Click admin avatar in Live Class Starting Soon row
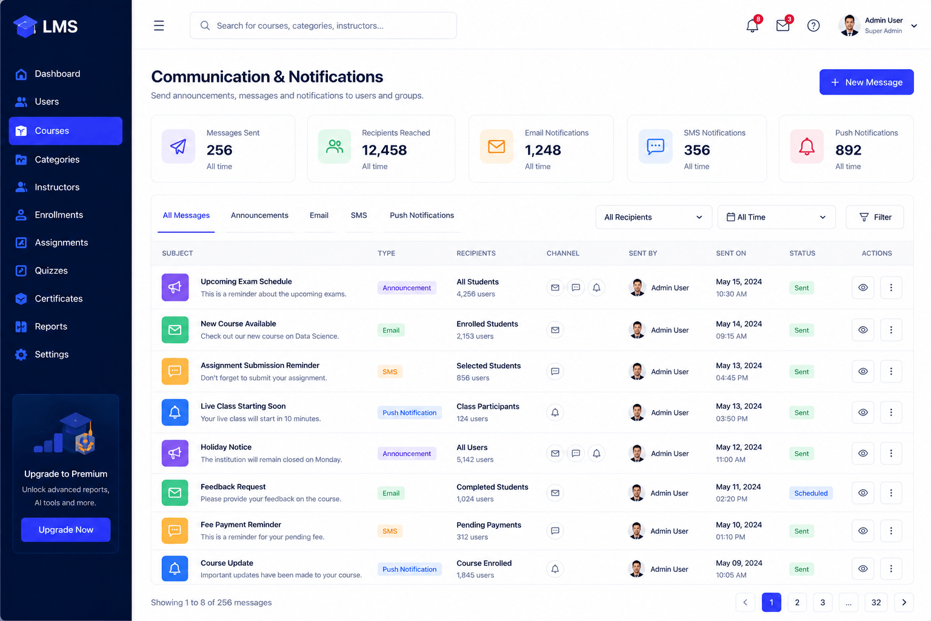 coord(637,412)
